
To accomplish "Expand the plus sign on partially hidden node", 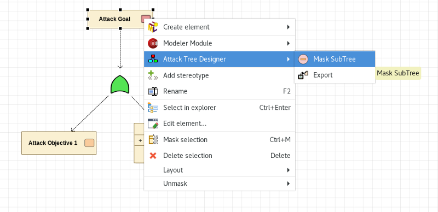I will pos(140,141).
